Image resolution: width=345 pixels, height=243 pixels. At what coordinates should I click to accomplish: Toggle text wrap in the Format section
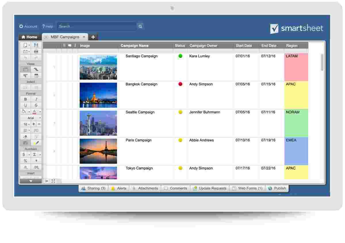pos(36,130)
